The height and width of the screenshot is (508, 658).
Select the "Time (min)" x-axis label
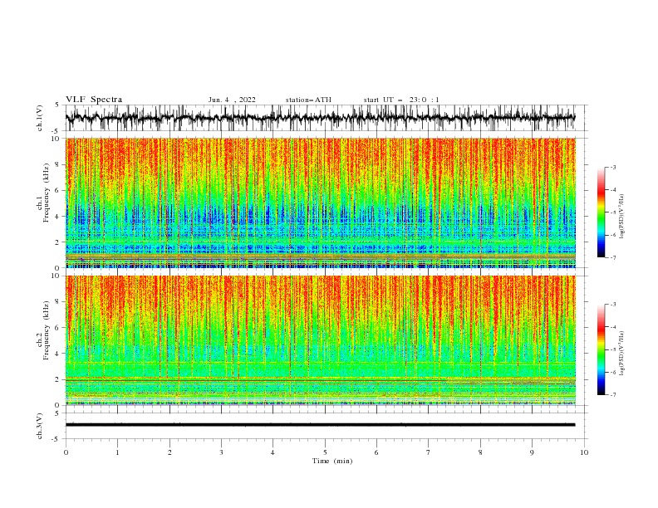point(332,461)
